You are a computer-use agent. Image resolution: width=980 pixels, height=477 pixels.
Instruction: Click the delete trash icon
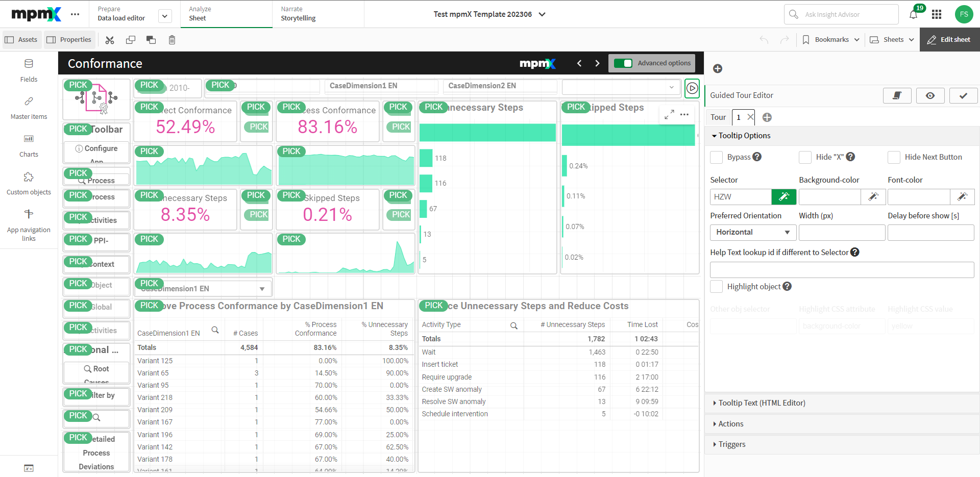pyautogui.click(x=172, y=40)
